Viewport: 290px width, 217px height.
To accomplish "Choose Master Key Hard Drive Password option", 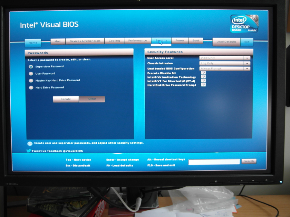I will click(x=31, y=81).
